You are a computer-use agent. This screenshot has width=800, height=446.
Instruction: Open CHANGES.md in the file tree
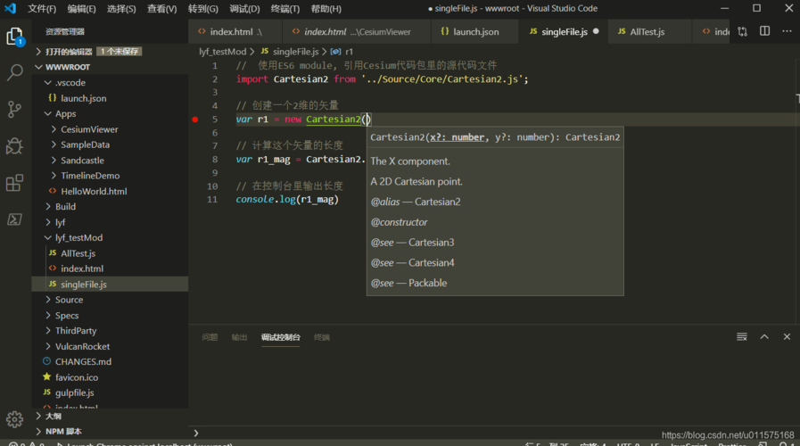tap(83, 362)
